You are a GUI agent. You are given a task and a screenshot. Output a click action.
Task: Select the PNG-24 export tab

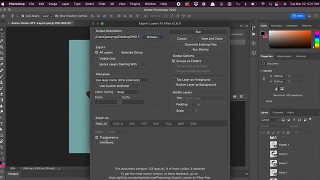point(101,124)
